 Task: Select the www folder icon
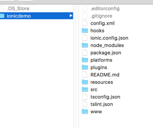[x=85, y=111]
